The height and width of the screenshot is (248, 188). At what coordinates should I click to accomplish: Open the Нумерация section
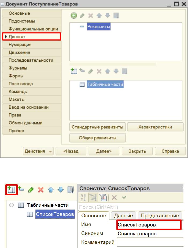(32, 45)
